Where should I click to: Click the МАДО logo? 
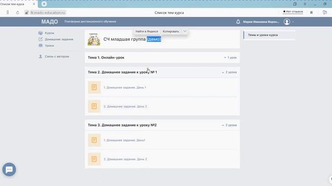[50, 22]
